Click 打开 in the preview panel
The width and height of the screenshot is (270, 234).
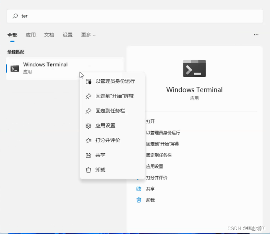[x=150, y=122]
